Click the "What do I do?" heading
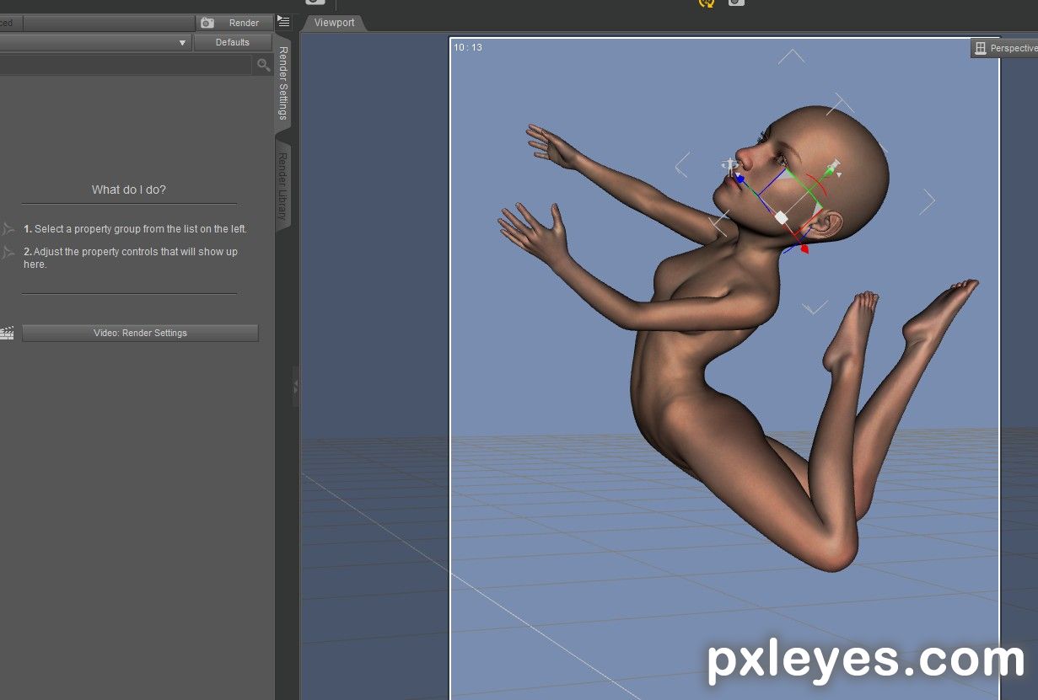The height and width of the screenshot is (700, 1038). 129,190
